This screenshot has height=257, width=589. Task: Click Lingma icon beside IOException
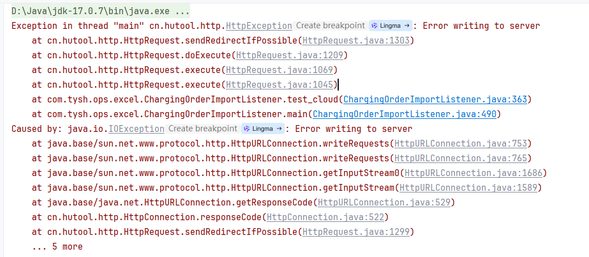click(262, 128)
